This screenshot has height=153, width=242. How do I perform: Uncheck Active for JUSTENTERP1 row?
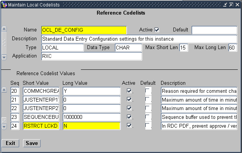pyautogui.click(x=129, y=99)
